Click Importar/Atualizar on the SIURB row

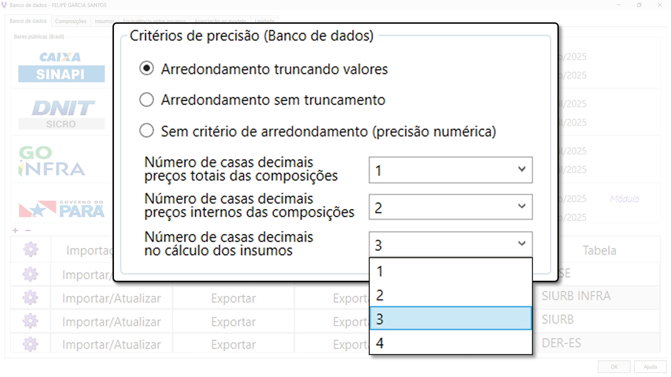coord(111,320)
